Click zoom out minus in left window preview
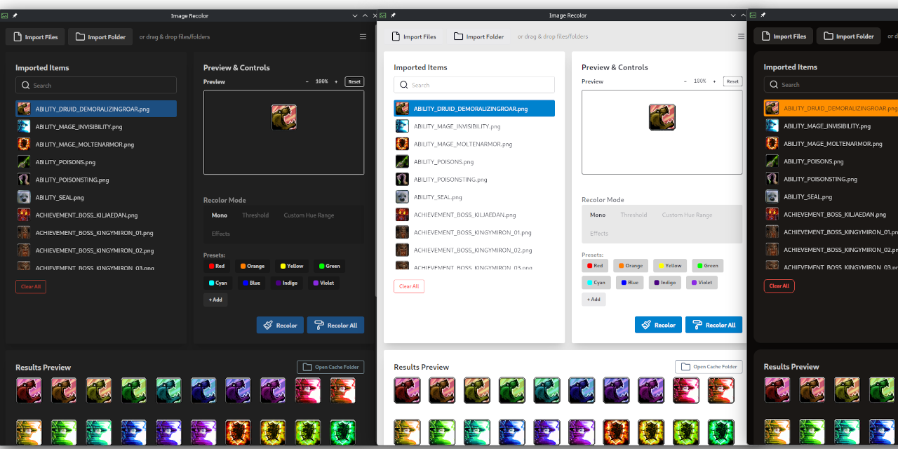 click(x=307, y=81)
